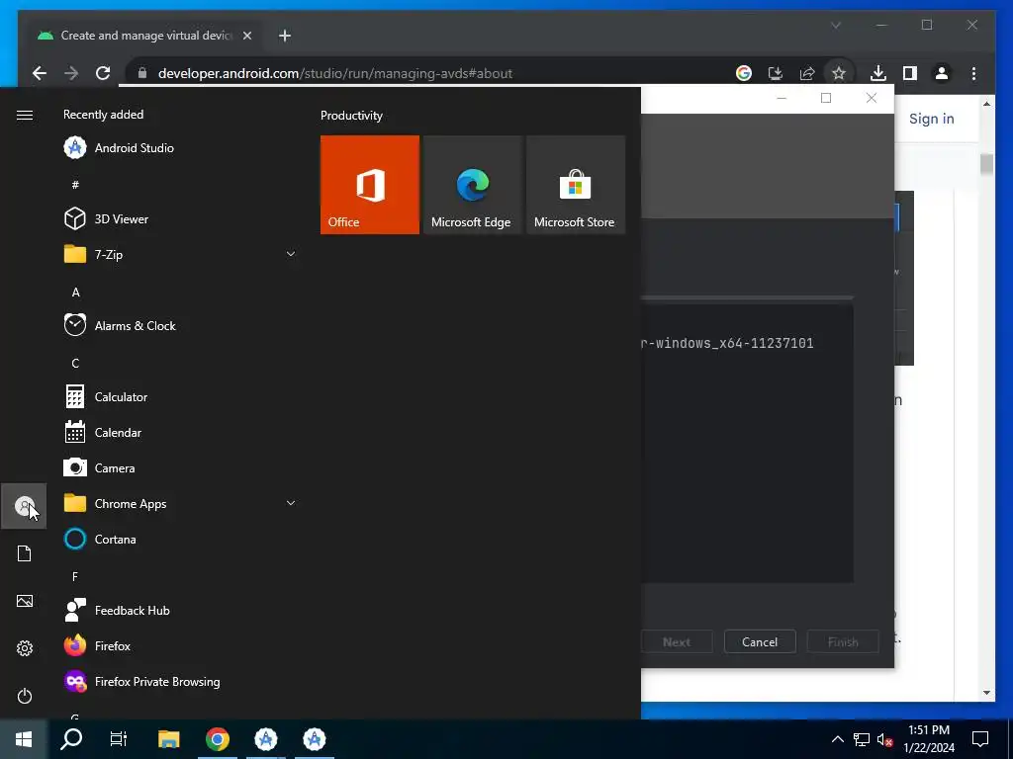Open Alarms & Clock app
This screenshot has width=1013, height=759.
point(180,325)
